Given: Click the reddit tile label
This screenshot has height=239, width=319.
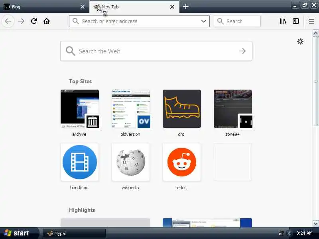Looking at the screenshot, I should pos(181,188).
